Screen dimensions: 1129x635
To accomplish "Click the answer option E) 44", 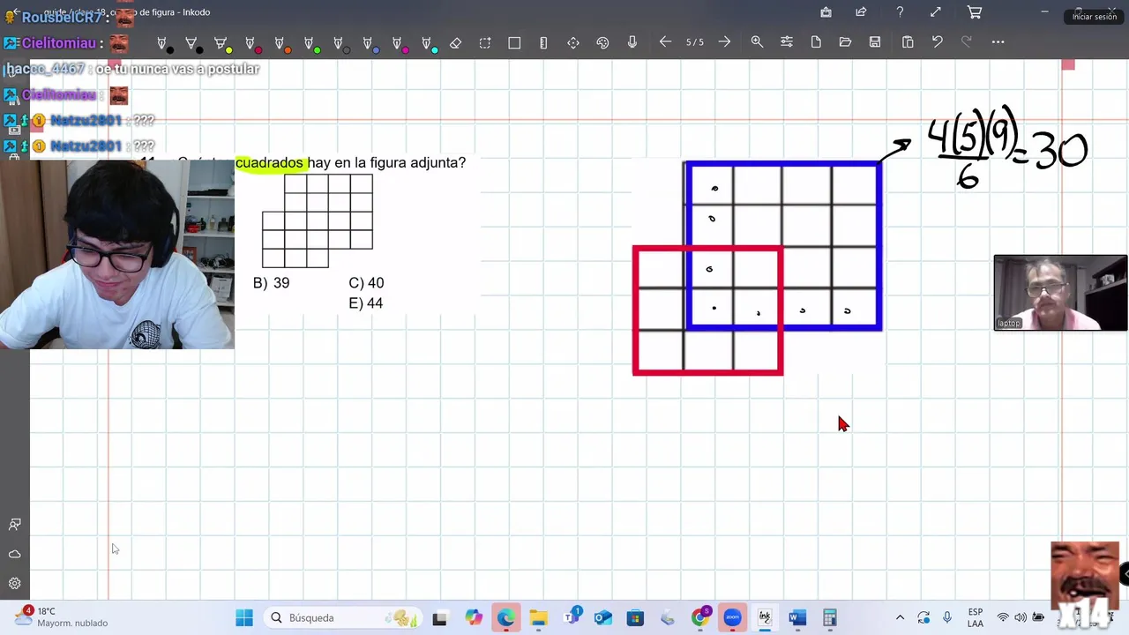I will [x=365, y=303].
